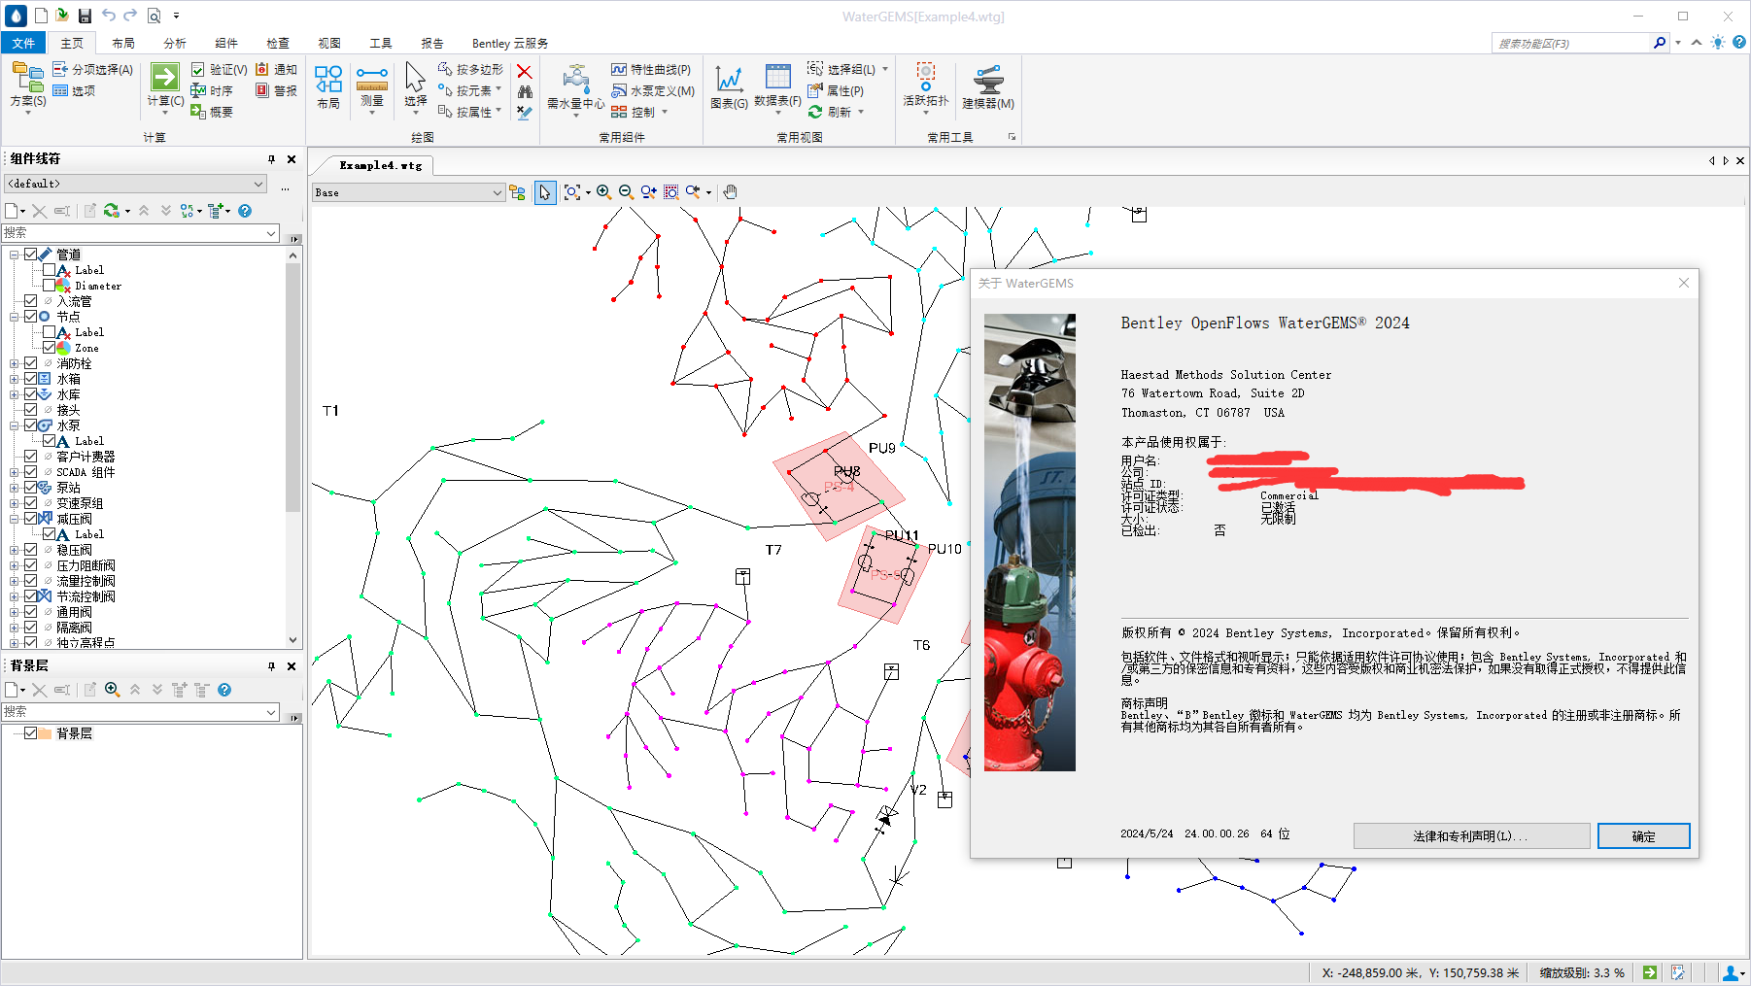Open the Base scenario dropdown

pos(408,192)
